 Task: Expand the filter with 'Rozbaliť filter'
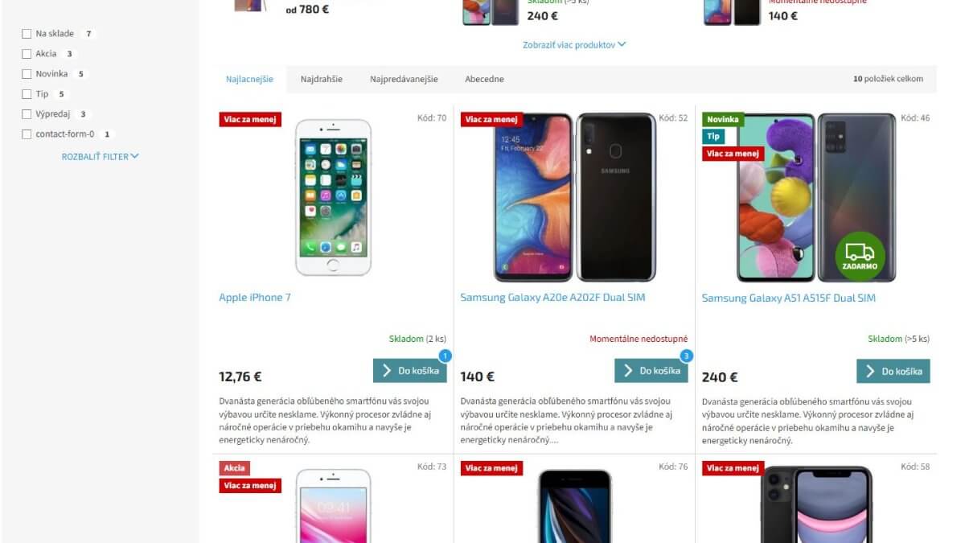[x=101, y=157]
